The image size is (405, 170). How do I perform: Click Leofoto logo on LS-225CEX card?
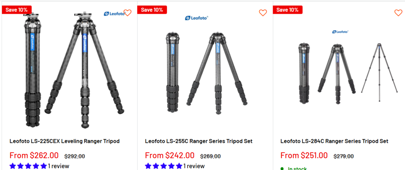[115, 13]
